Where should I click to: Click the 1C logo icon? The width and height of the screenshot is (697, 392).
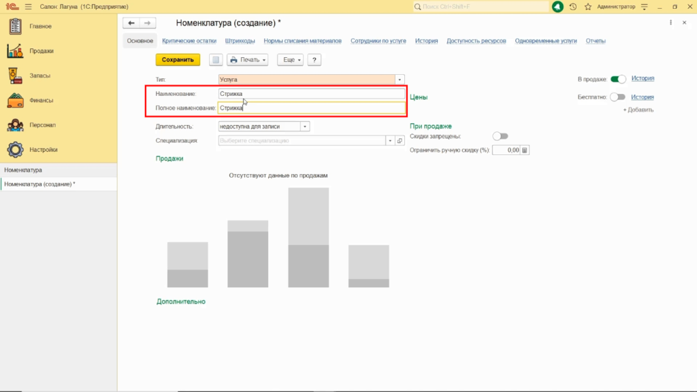click(x=12, y=7)
